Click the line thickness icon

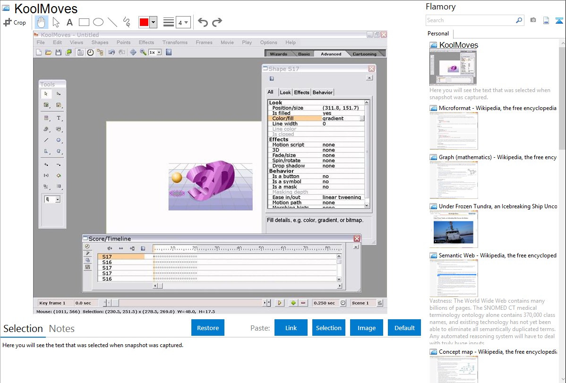[x=168, y=22]
